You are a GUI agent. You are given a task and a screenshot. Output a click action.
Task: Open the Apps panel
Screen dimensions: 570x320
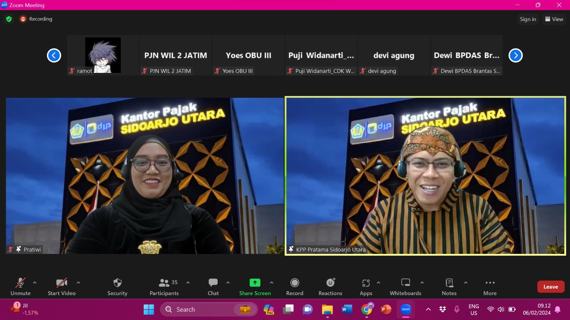point(366,283)
